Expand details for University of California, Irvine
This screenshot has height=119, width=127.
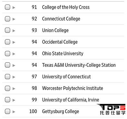14,100
